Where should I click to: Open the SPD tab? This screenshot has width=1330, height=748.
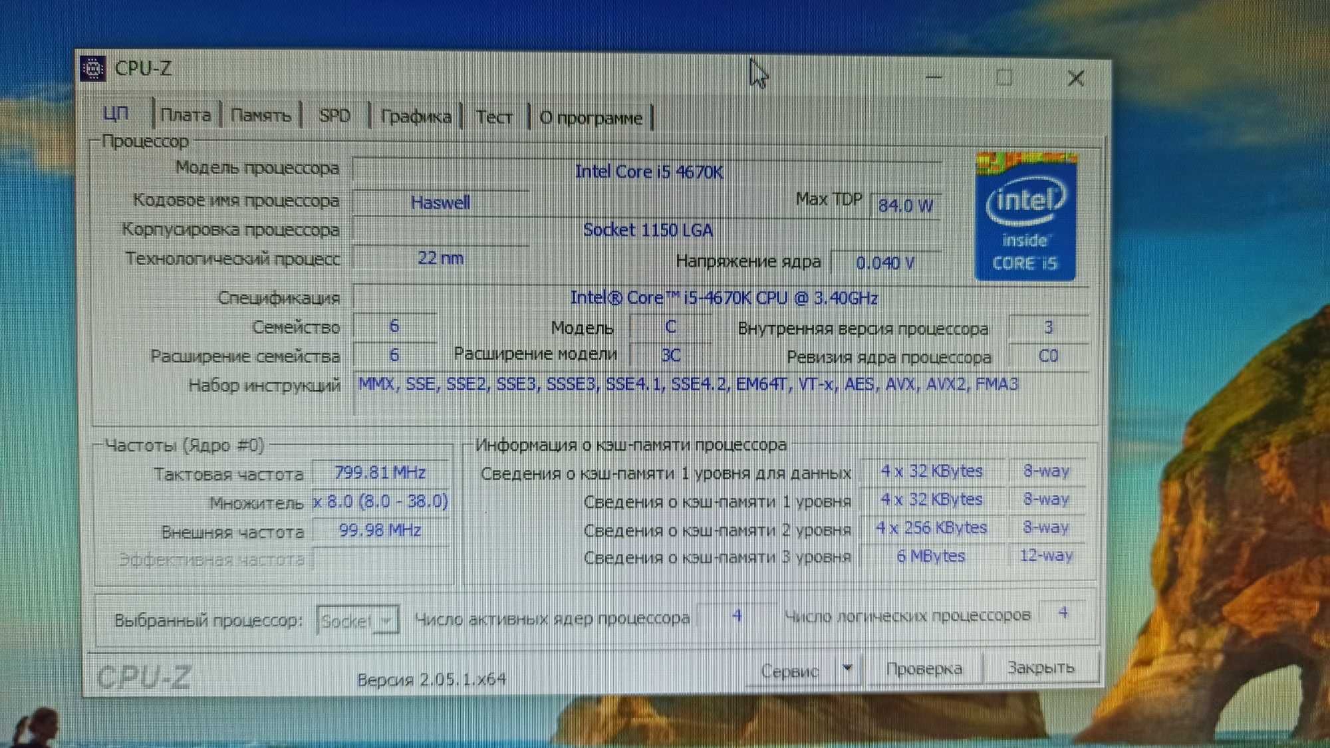point(334,116)
